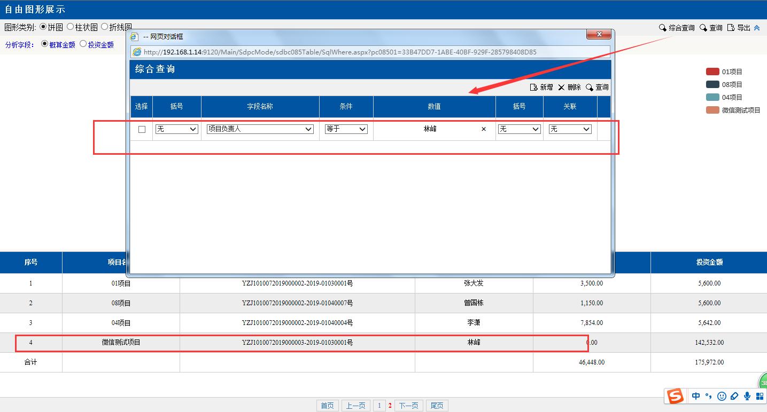Check the 选择 checkbox in the query row
This screenshot has width=767, height=412.
[142, 129]
